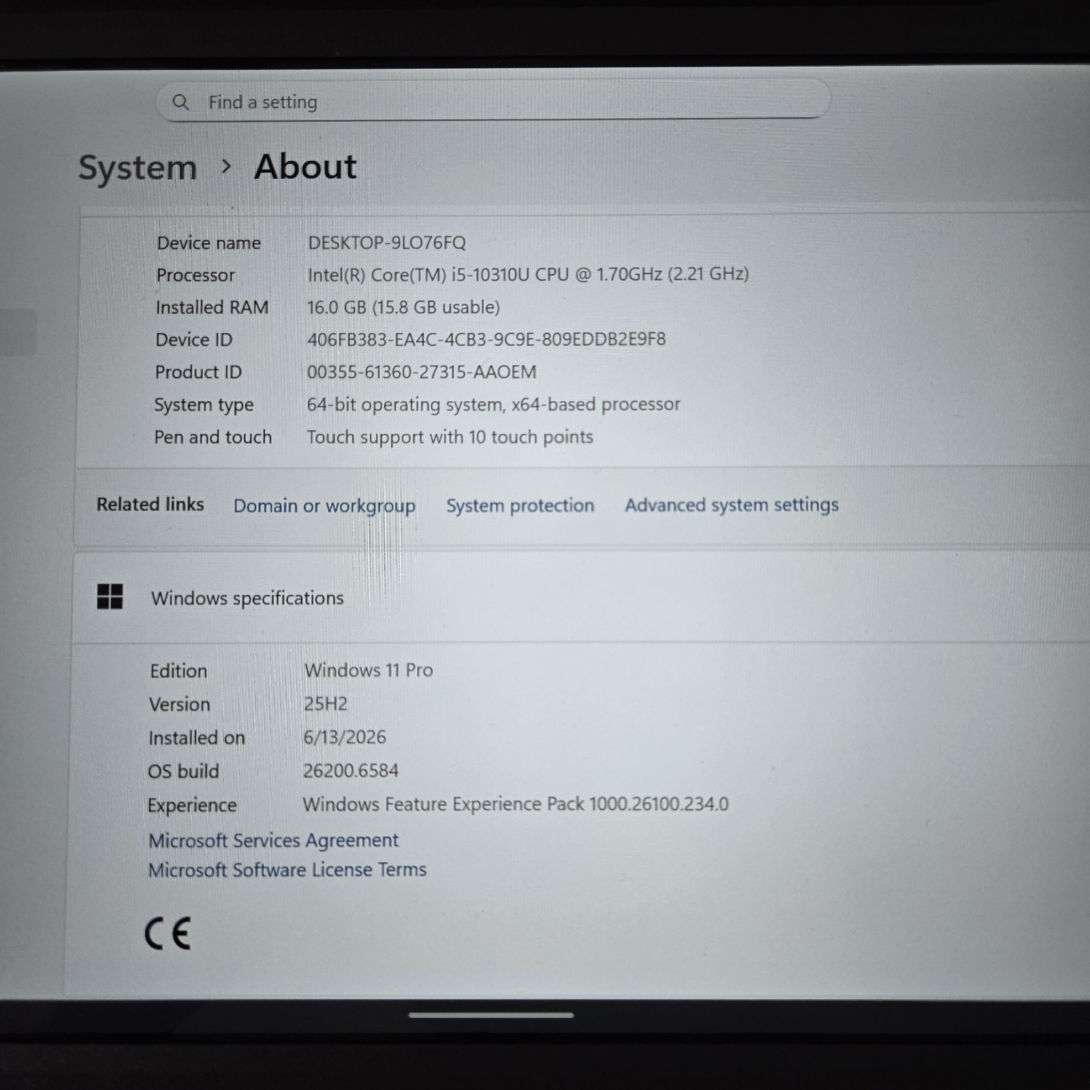Click the Device name label

208,243
